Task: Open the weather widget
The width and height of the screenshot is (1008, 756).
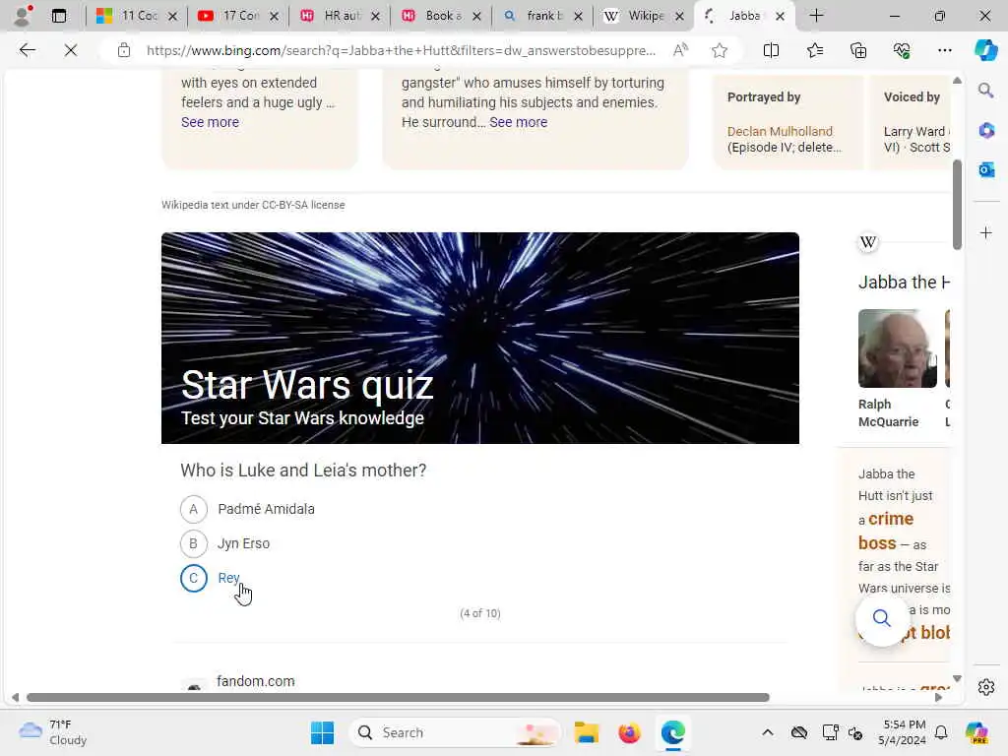Action: click(53, 732)
